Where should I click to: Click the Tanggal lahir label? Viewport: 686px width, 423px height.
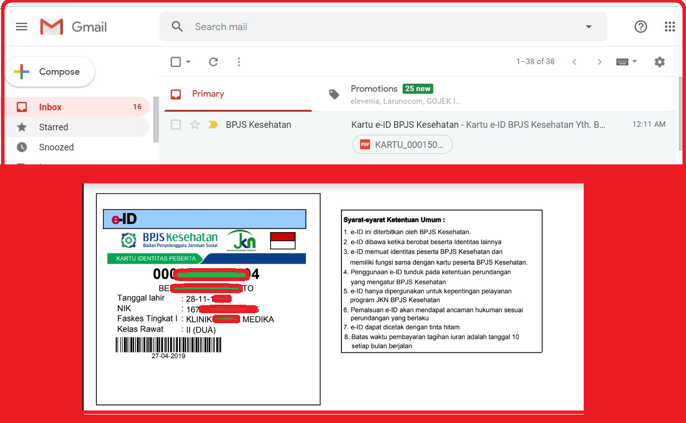click(141, 298)
